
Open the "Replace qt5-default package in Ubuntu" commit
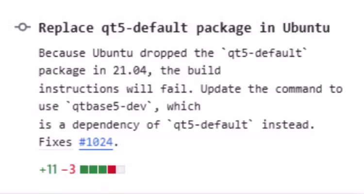184,28
